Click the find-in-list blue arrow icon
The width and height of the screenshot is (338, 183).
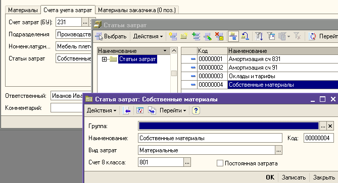pyautogui.click(x=126, y=110)
